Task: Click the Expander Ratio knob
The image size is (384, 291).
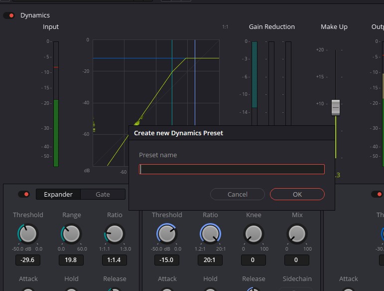Action: click(x=115, y=234)
